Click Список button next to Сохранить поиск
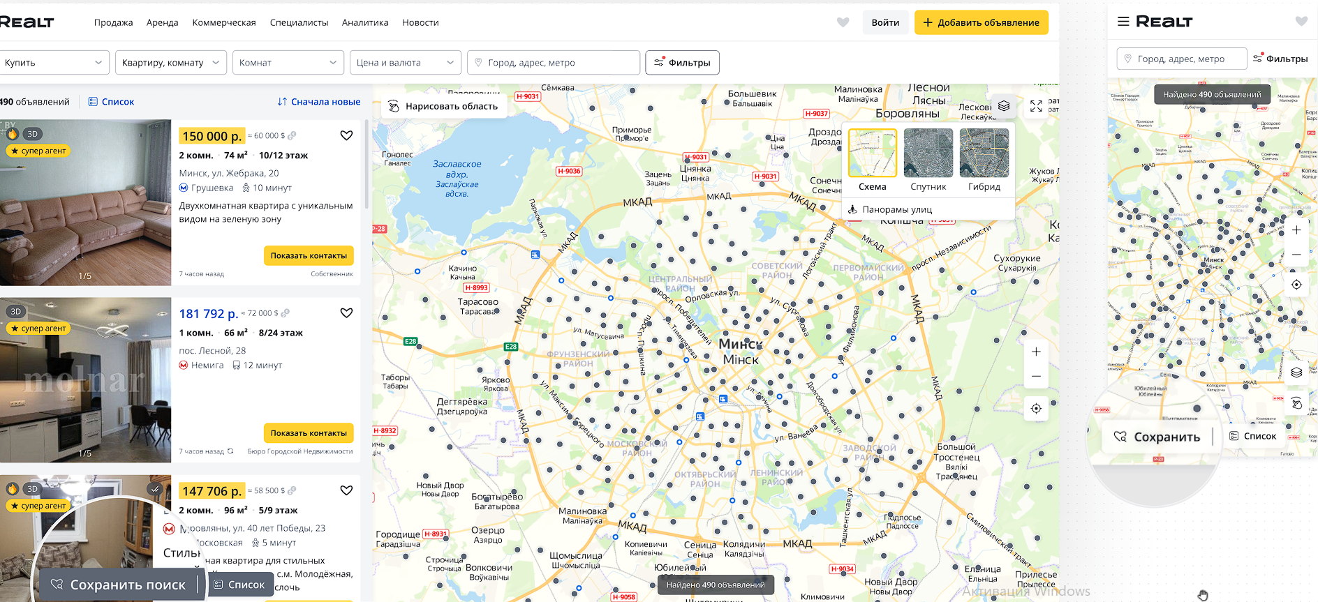 (239, 585)
